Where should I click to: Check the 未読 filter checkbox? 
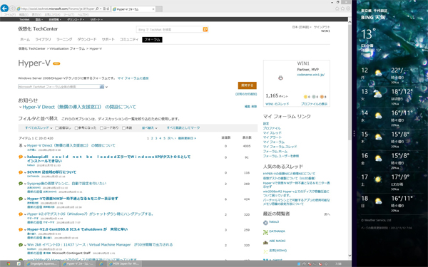tap(123, 127)
